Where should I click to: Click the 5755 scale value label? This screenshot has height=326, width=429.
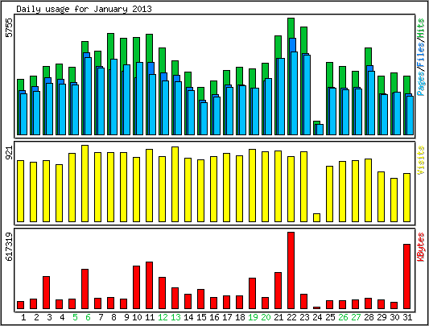10,27
